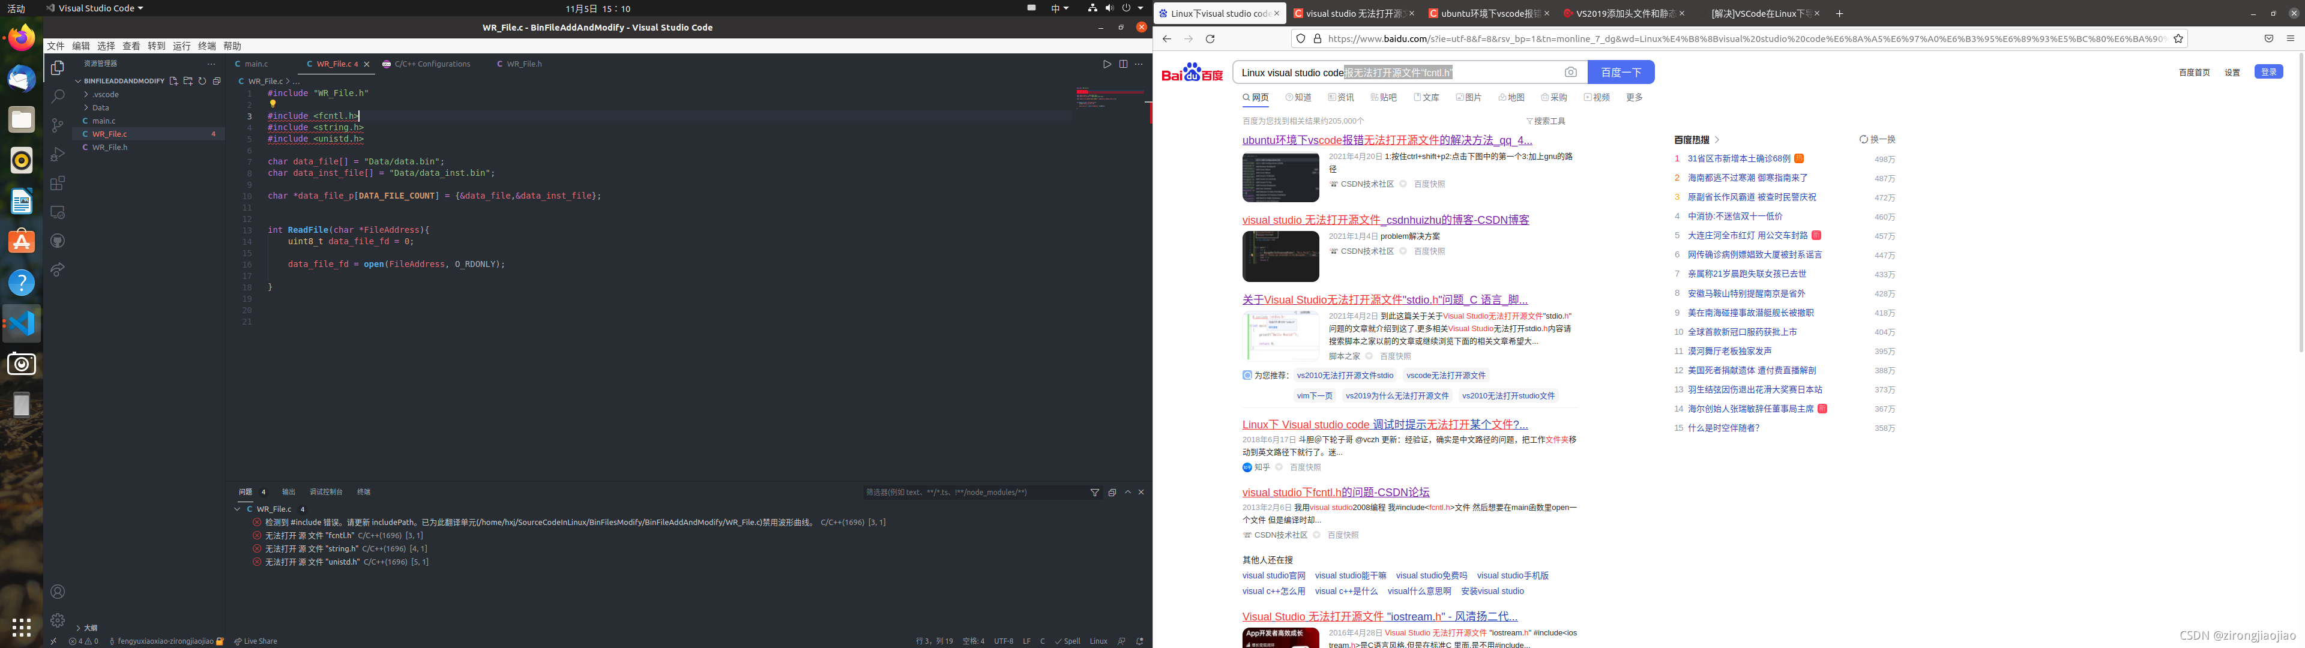Click the lightbulb quick fix icon

[273, 104]
